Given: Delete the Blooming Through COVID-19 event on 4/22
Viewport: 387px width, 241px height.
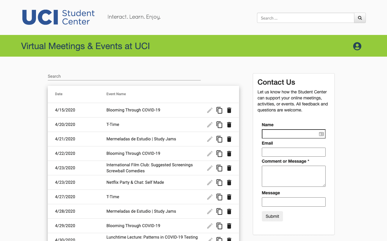Looking at the screenshot, I should 229,153.
